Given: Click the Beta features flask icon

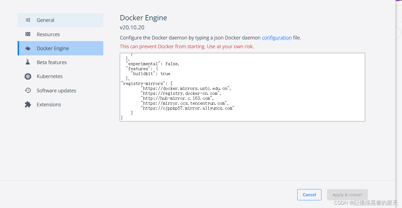Looking at the screenshot, I should (x=28, y=62).
